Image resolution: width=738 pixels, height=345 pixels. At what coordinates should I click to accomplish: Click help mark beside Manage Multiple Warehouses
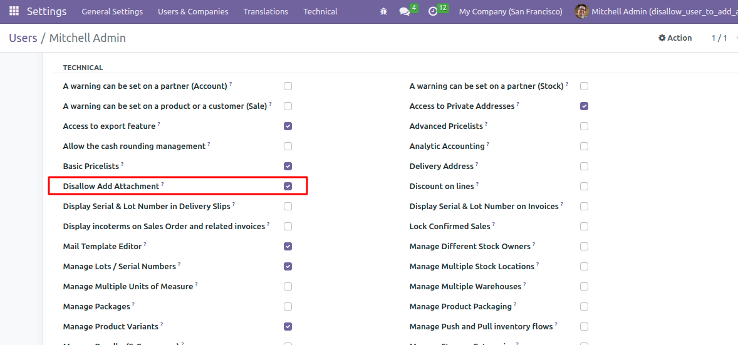pos(525,284)
